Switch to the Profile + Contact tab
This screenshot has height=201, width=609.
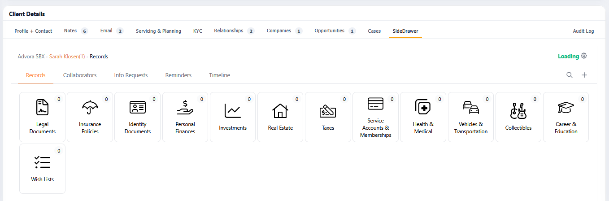[33, 31]
